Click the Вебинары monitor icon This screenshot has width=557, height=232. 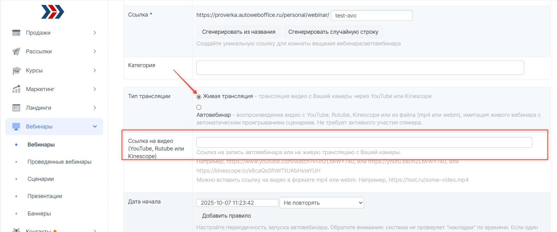coord(16,127)
